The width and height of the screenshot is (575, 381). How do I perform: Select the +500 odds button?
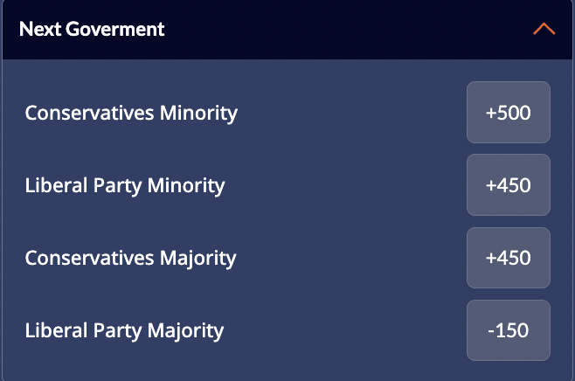tap(509, 113)
